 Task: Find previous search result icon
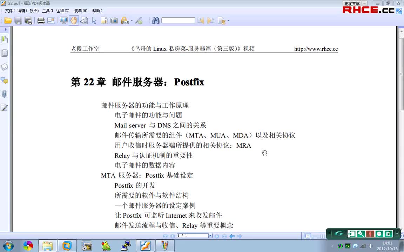click(201, 21)
